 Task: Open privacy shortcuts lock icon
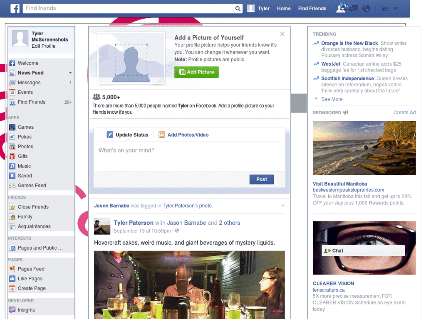click(385, 9)
